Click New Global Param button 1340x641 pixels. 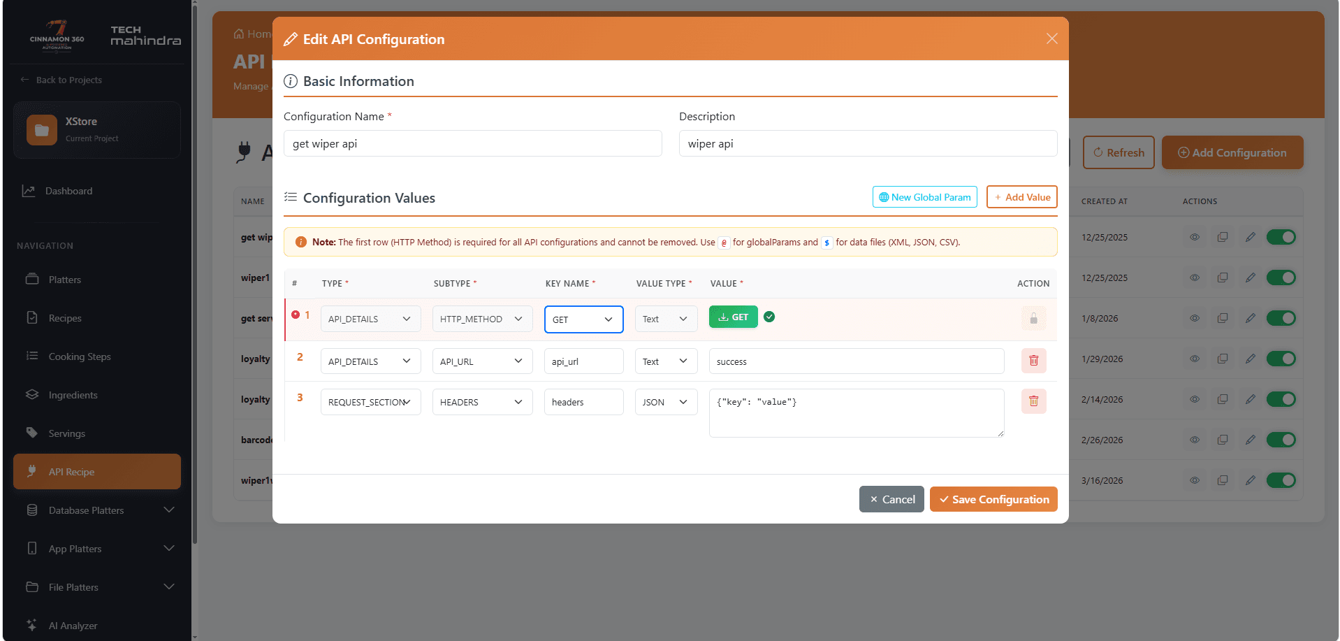pos(924,197)
